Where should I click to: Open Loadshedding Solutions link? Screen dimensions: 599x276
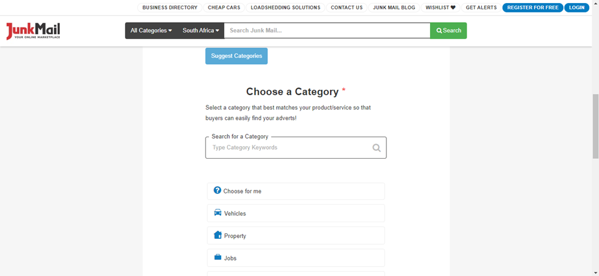coord(285,8)
